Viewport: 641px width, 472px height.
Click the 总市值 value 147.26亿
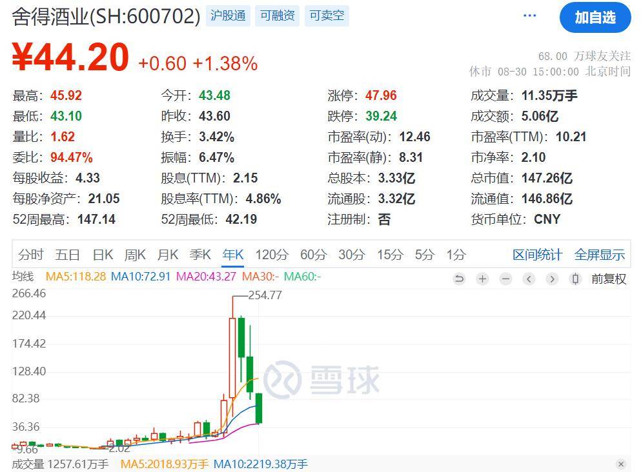click(547, 178)
